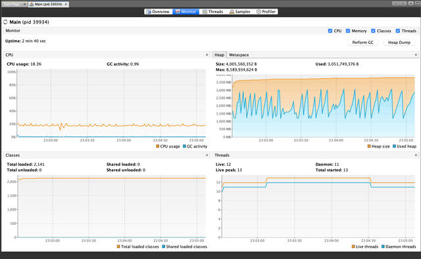Select the Heap tab in memory panel
The width and height of the screenshot is (421, 259).
tap(219, 54)
